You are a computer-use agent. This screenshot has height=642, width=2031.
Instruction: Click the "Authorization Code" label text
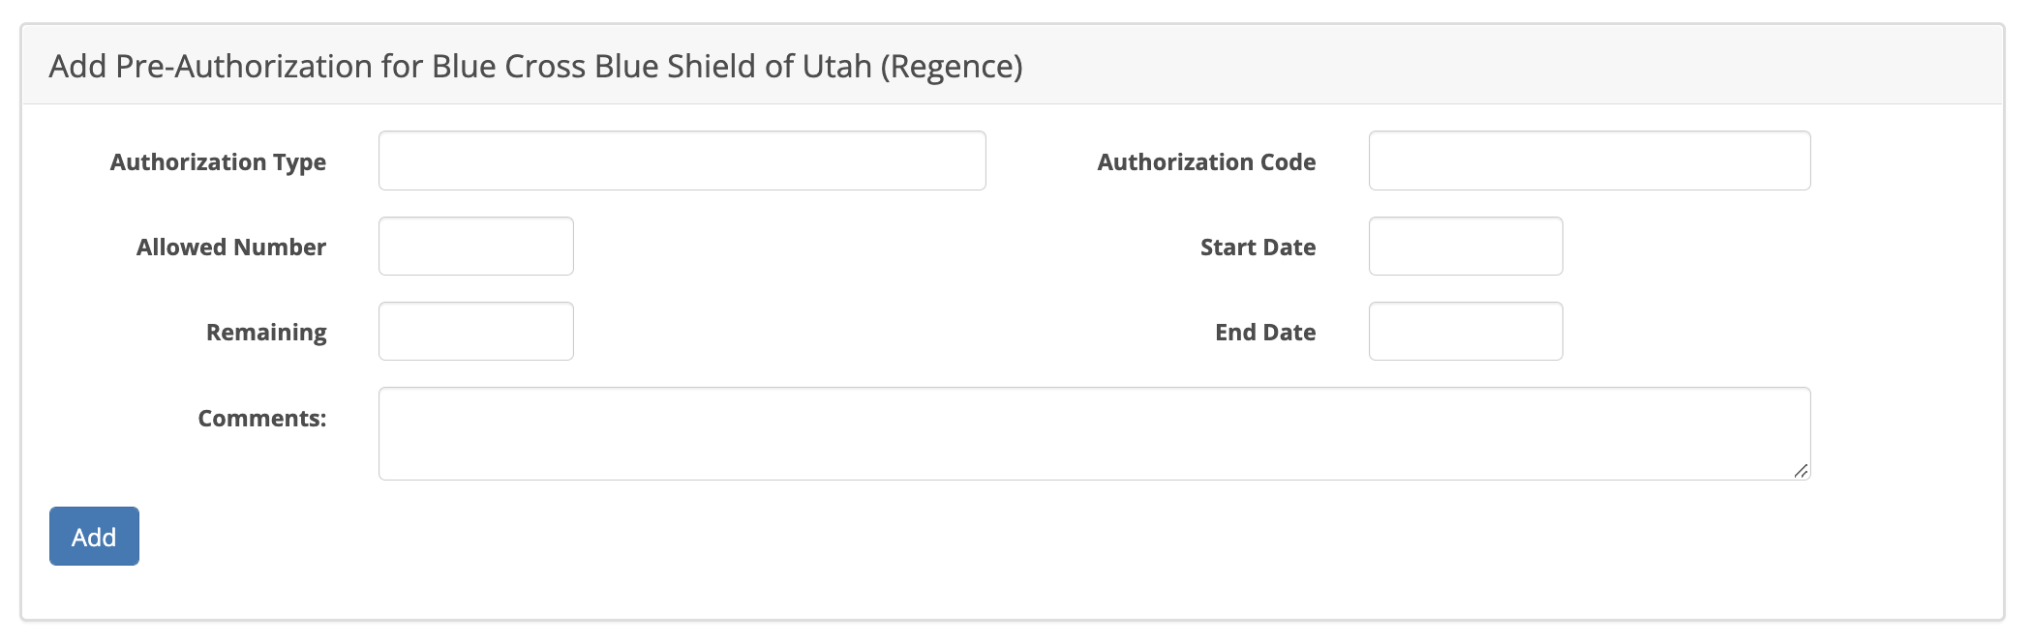[x=1205, y=161]
